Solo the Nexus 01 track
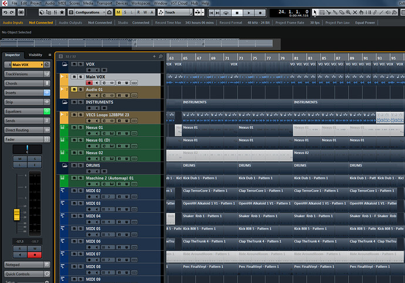Image resolution: width=405 pixels, height=283 pixels. pyautogui.click(x=81, y=127)
